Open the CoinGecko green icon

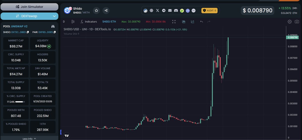click(182, 11)
